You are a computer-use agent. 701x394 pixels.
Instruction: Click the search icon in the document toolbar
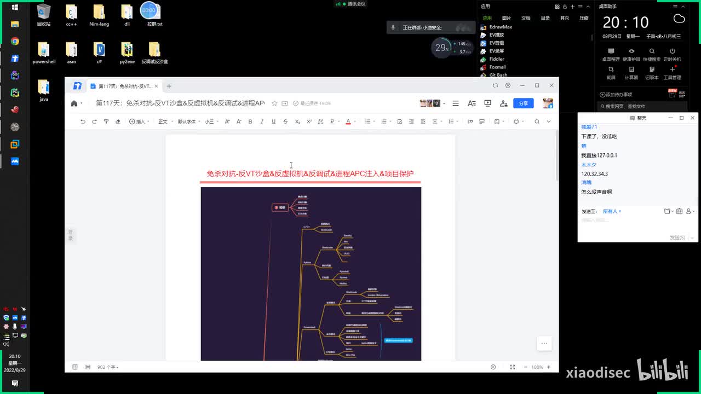point(537,121)
